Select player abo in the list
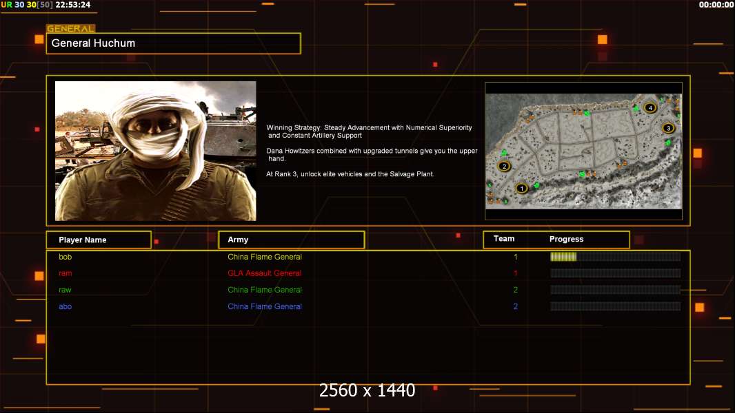Screen dimensions: 735x413 [65, 306]
